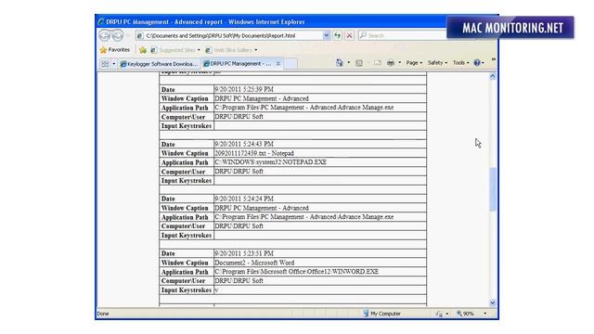Viewport: 594px width, 334px height.
Task: Click the WINWORD.EXE application path cell
Action: tap(320, 272)
